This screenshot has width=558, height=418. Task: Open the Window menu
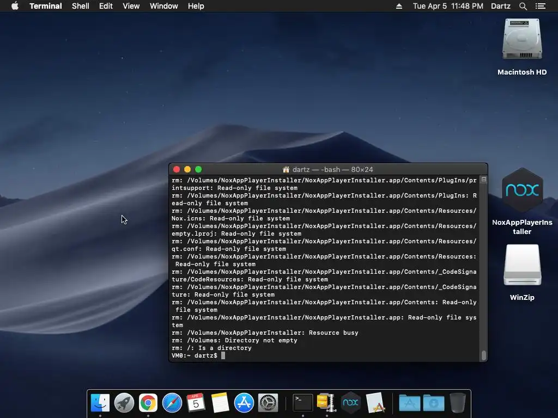tap(163, 6)
